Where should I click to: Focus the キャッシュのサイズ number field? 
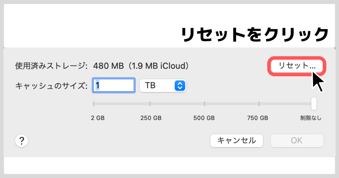(114, 85)
